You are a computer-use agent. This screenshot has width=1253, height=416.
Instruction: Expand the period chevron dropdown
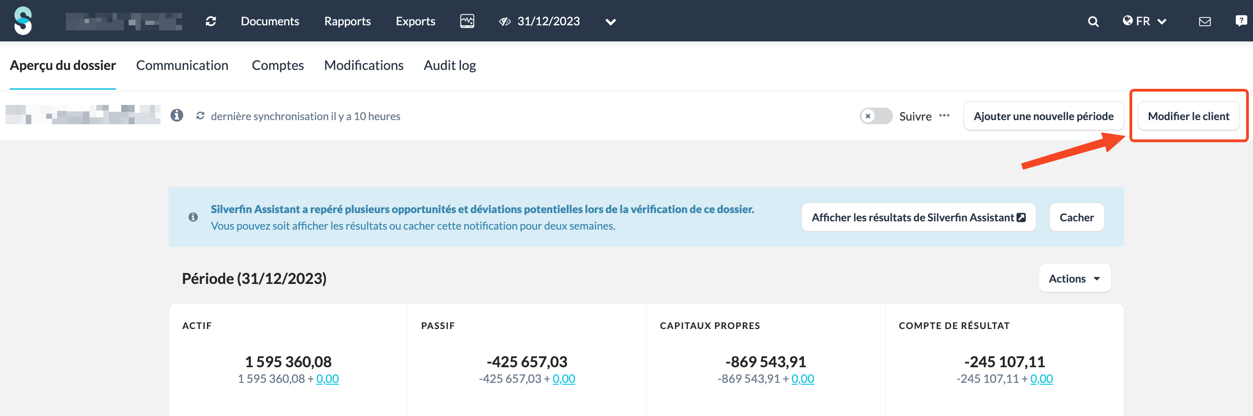point(610,22)
